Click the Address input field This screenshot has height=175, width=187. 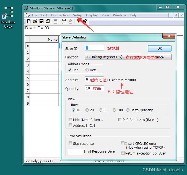point(94,79)
